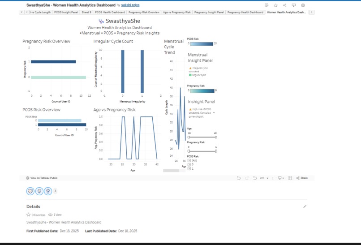The width and height of the screenshot is (361, 245).
Task: Click the second lightbulb badge icon
Action: tap(39, 191)
